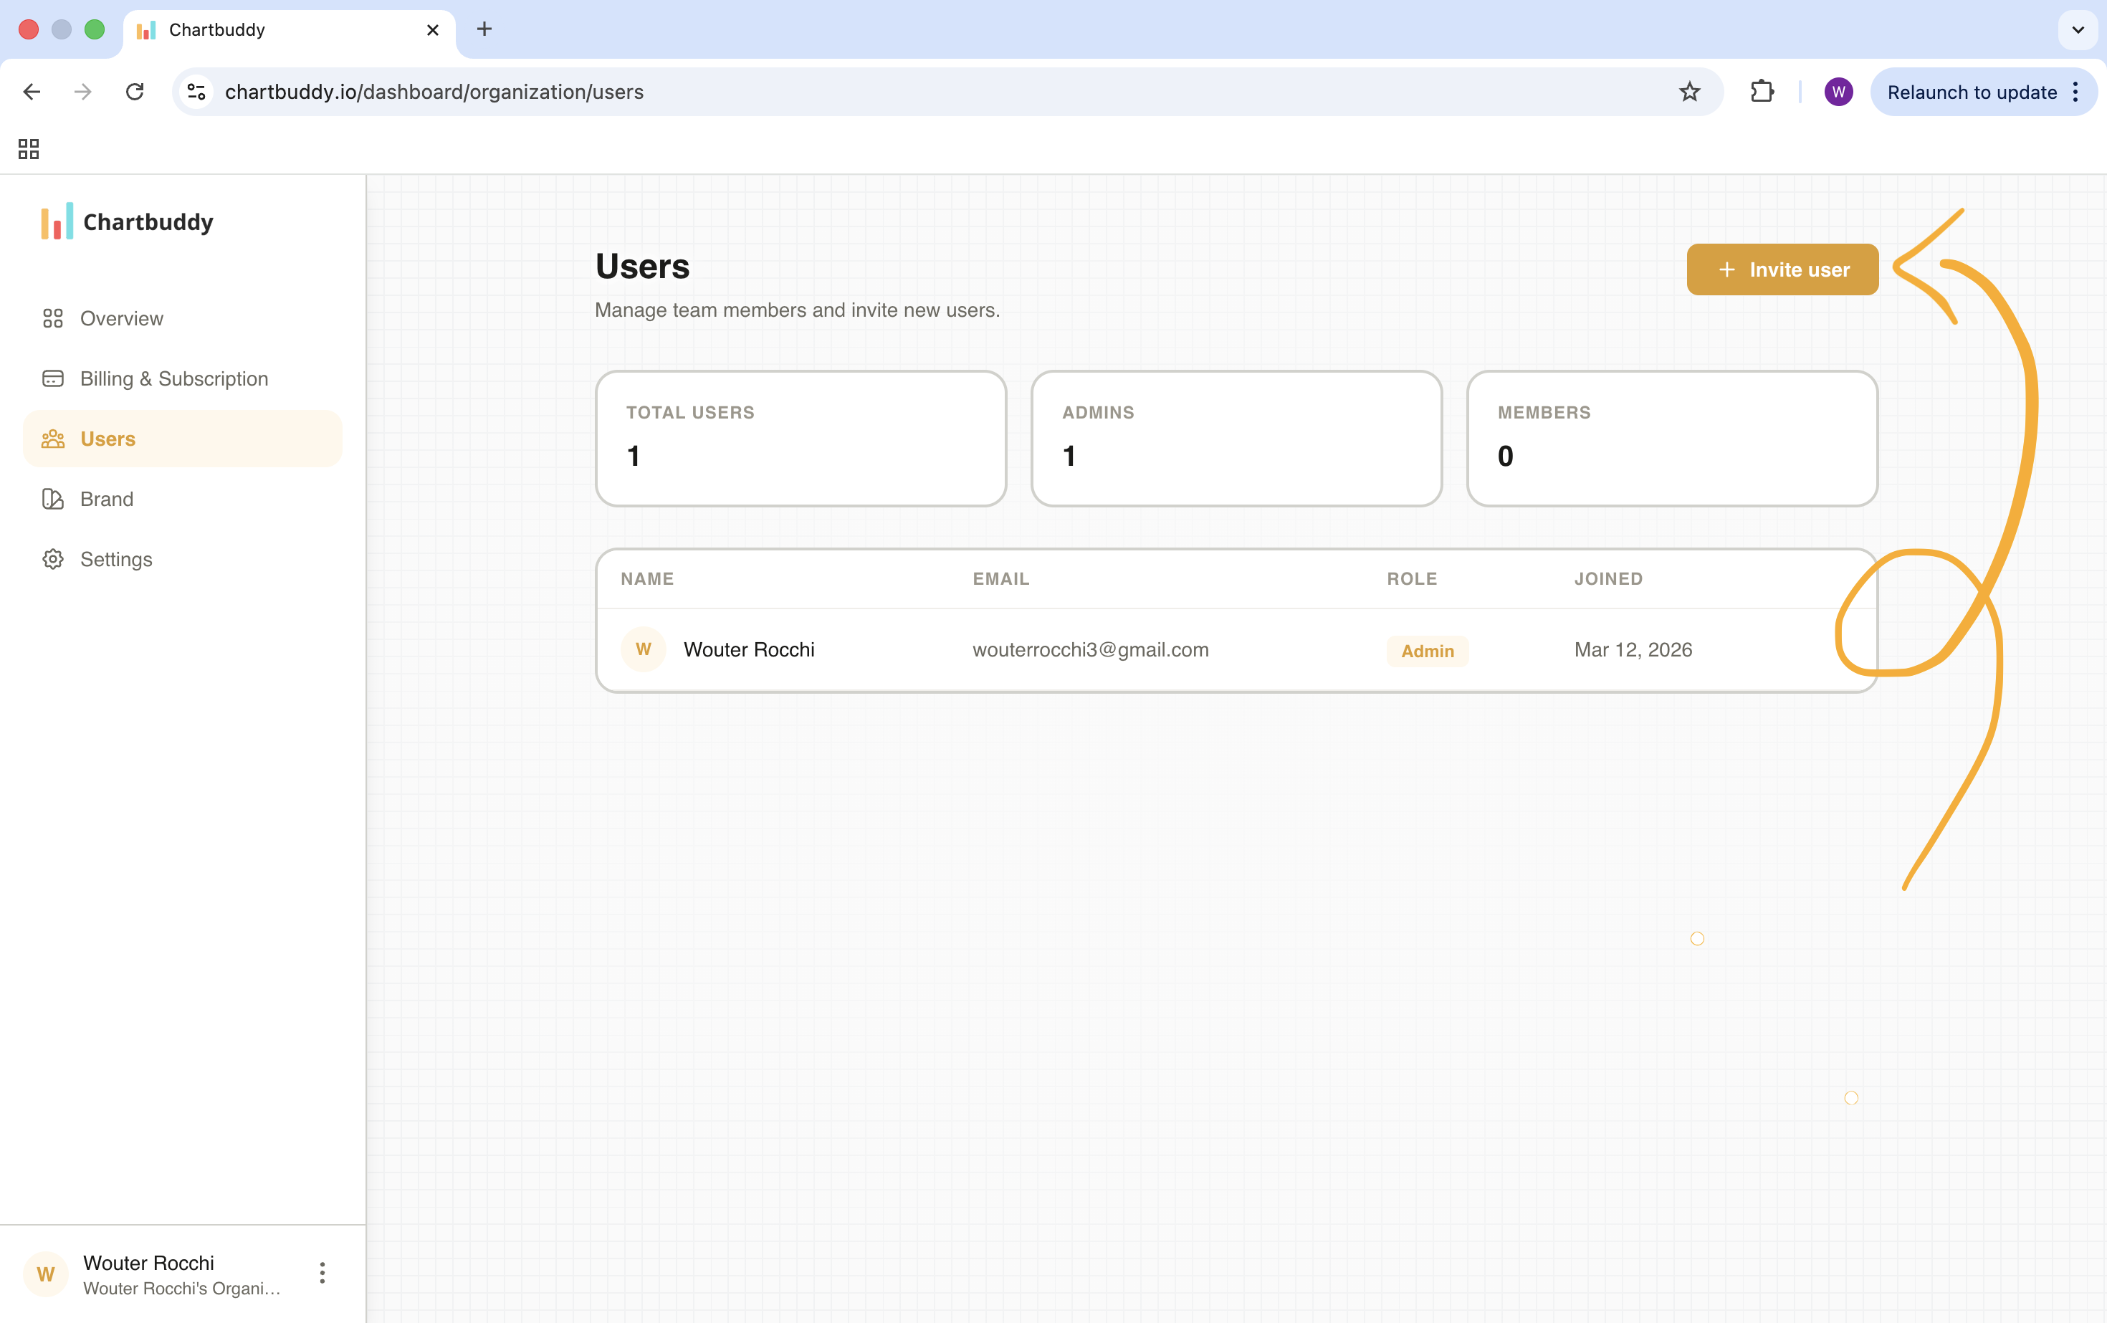Reload the page with the refresh icon

(x=135, y=91)
